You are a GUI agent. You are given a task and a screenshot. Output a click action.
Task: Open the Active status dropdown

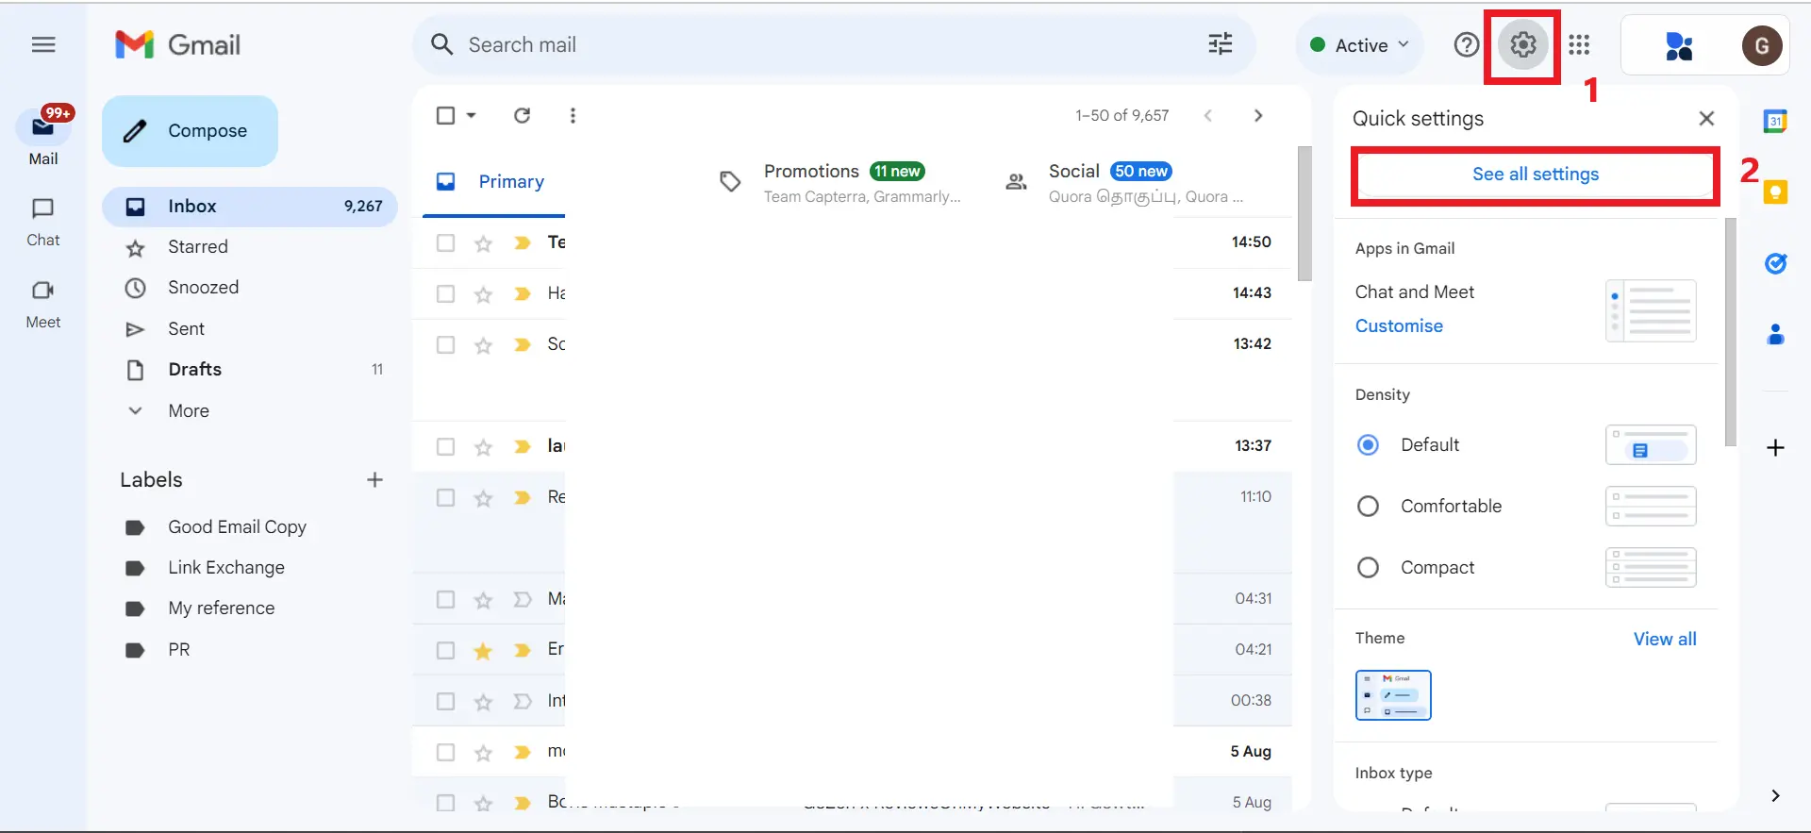click(1358, 45)
